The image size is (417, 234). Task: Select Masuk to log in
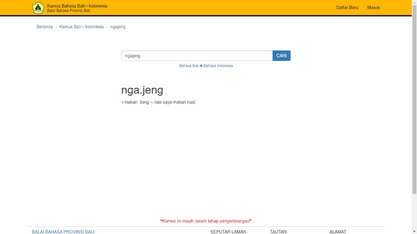[x=373, y=8]
